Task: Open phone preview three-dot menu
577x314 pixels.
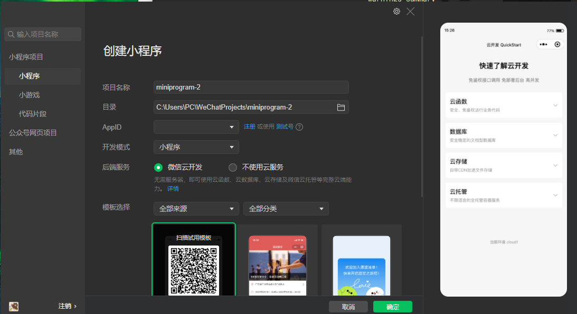Action: [x=544, y=44]
